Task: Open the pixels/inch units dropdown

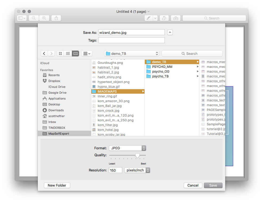Action: pos(137,170)
